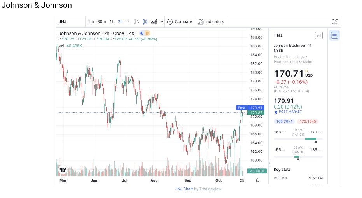Select the 30m timeframe
Viewport: 362px width, 198px height.
(101, 21)
